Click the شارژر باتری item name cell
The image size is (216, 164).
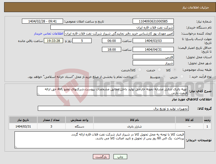point(134,126)
